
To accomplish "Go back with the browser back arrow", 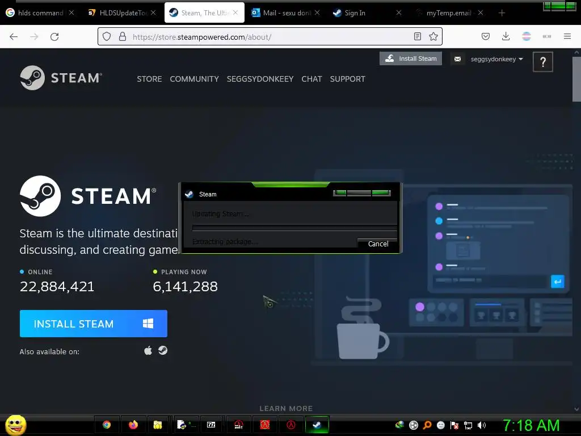I will click(x=14, y=37).
